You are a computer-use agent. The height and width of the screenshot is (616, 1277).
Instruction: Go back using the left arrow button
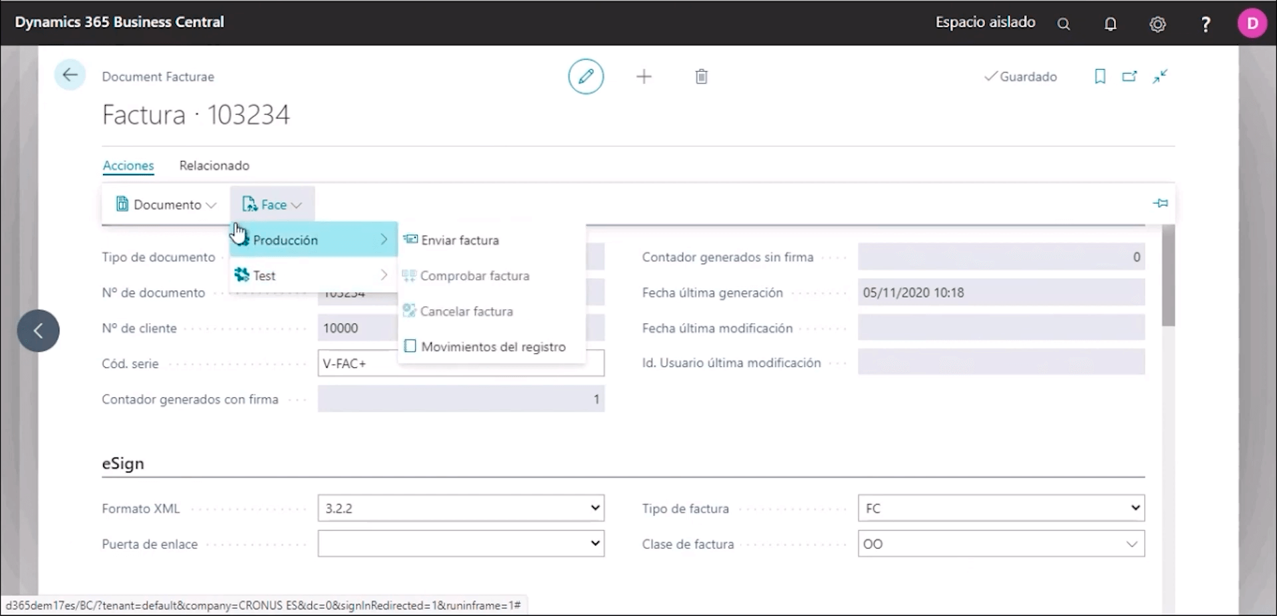[70, 75]
